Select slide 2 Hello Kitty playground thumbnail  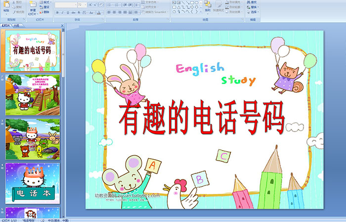[33, 95]
